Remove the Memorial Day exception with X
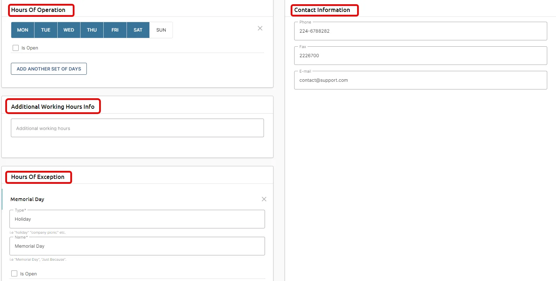 coord(264,199)
